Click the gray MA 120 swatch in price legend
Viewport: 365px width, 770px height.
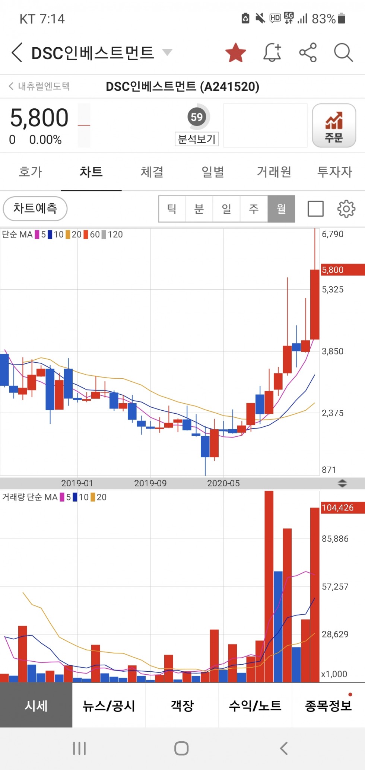click(104, 235)
